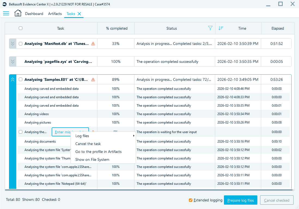Click the Home icon
The image size is (299, 209).
click(x=18, y=13)
